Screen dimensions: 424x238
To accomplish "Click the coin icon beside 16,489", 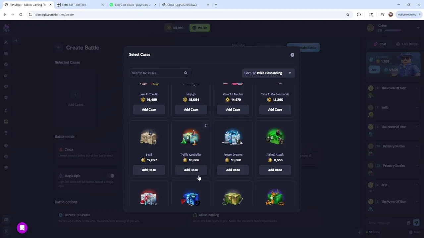I will [143, 99].
